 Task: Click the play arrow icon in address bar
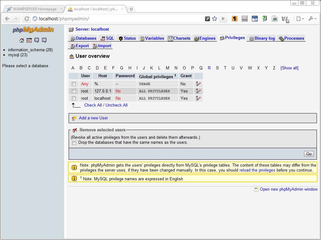pyautogui.click(x=223, y=19)
